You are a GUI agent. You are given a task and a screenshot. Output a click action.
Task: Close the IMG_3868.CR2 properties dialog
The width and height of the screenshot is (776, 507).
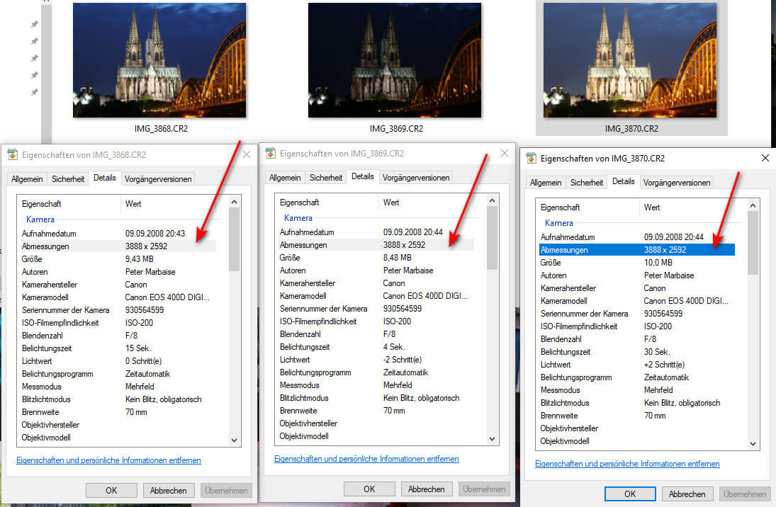[247, 155]
